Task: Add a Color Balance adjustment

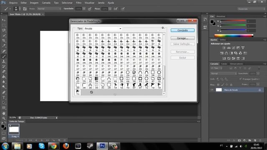Action: [226, 53]
